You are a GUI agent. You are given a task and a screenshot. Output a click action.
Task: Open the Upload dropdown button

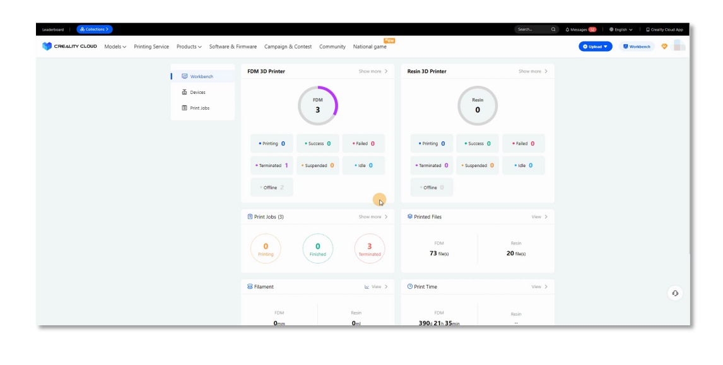click(595, 47)
